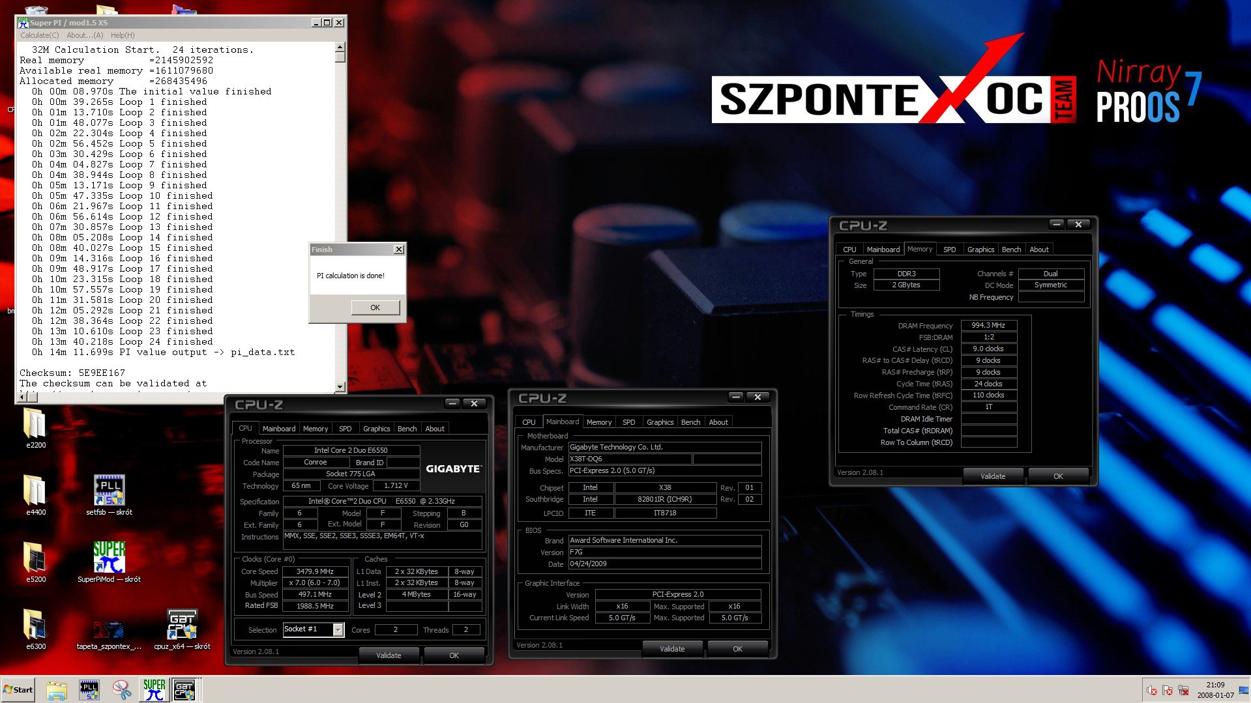The width and height of the screenshot is (1251, 703).
Task: Open the e2200 desktop folder
Action: [35, 427]
